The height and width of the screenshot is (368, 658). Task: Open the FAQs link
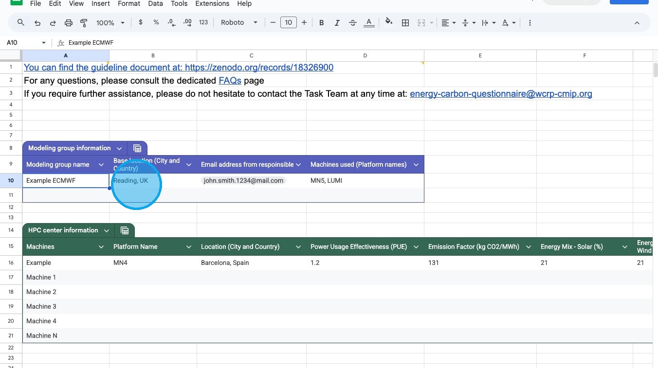(230, 81)
